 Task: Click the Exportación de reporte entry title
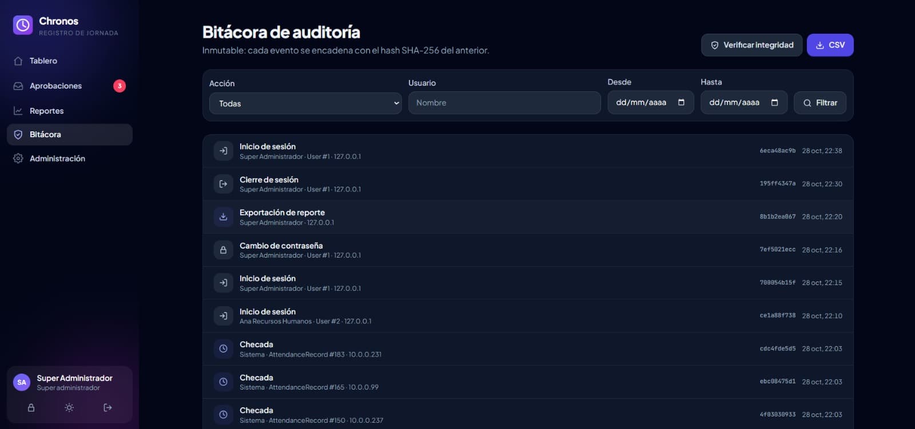click(282, 213)
